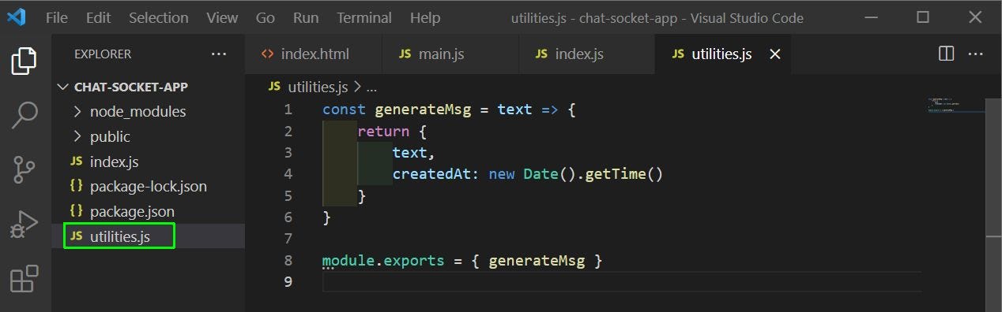Open editor more actions ellipsis
The width and height of the screenshot is (1002, 312).
976,54
